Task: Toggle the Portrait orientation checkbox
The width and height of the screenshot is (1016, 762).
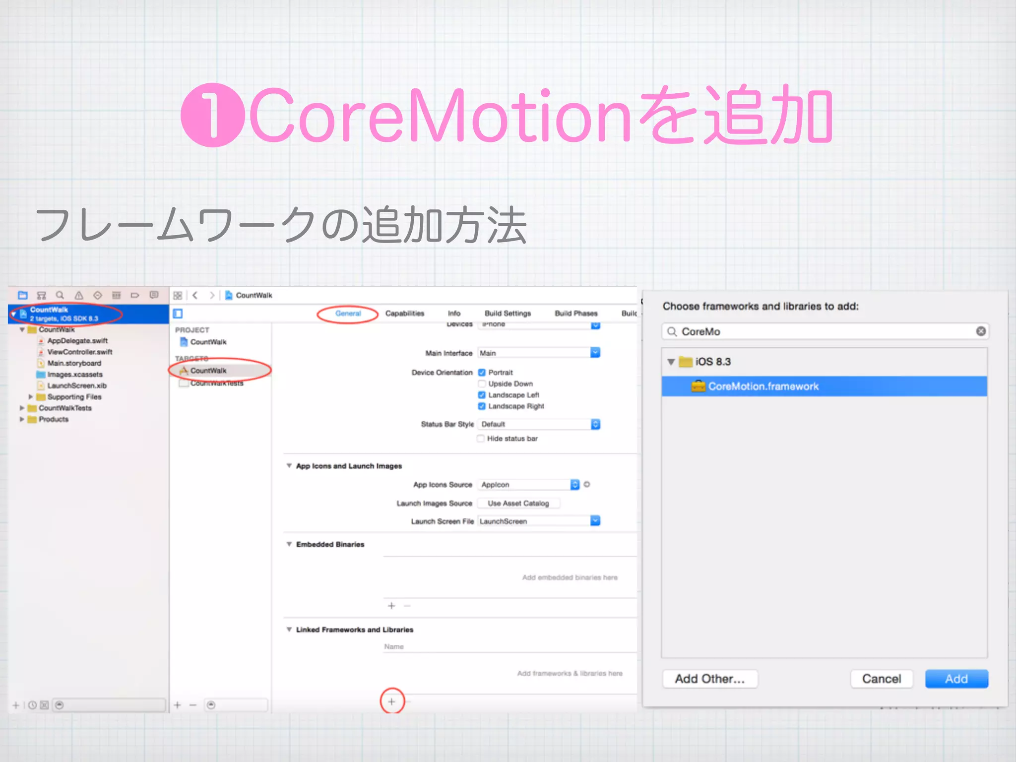Action: click(x=481, y=373)
